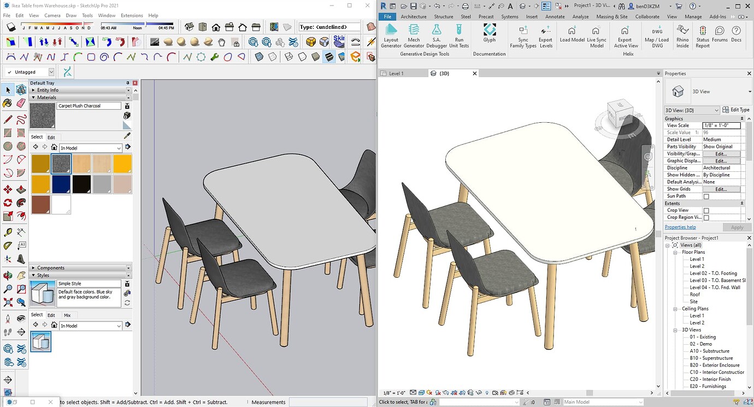Viewport: 754px width, 407px height.
Task: Enable the Crop View checkbox in Properties
Action: pyautogui.click(x=706, y=210)
